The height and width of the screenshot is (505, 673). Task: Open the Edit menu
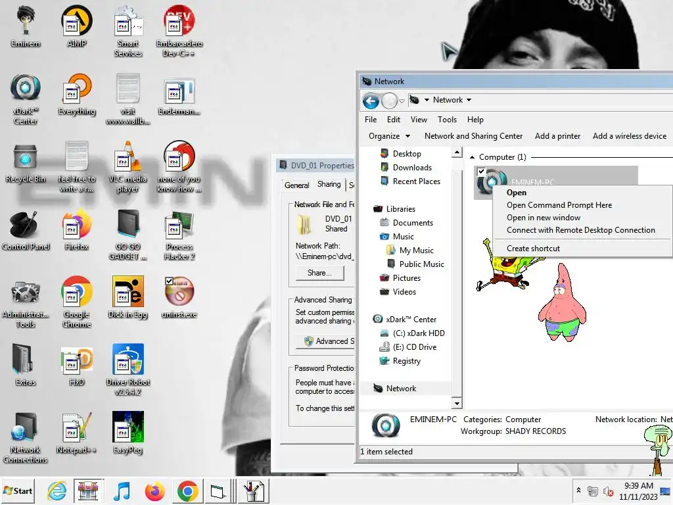393,120
